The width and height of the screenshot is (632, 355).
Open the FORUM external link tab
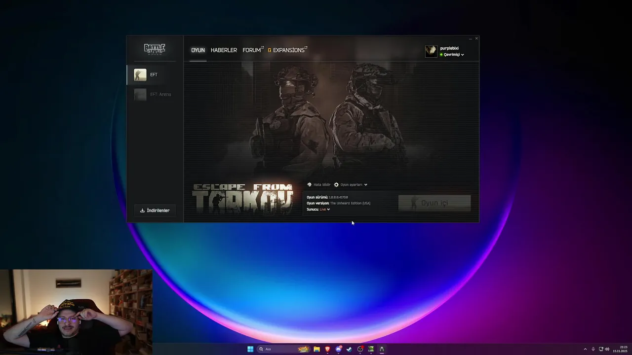(x=253, y=50)
